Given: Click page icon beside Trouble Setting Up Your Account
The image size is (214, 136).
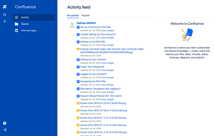Looking at the screenshot, I should (x=78, y=35).
